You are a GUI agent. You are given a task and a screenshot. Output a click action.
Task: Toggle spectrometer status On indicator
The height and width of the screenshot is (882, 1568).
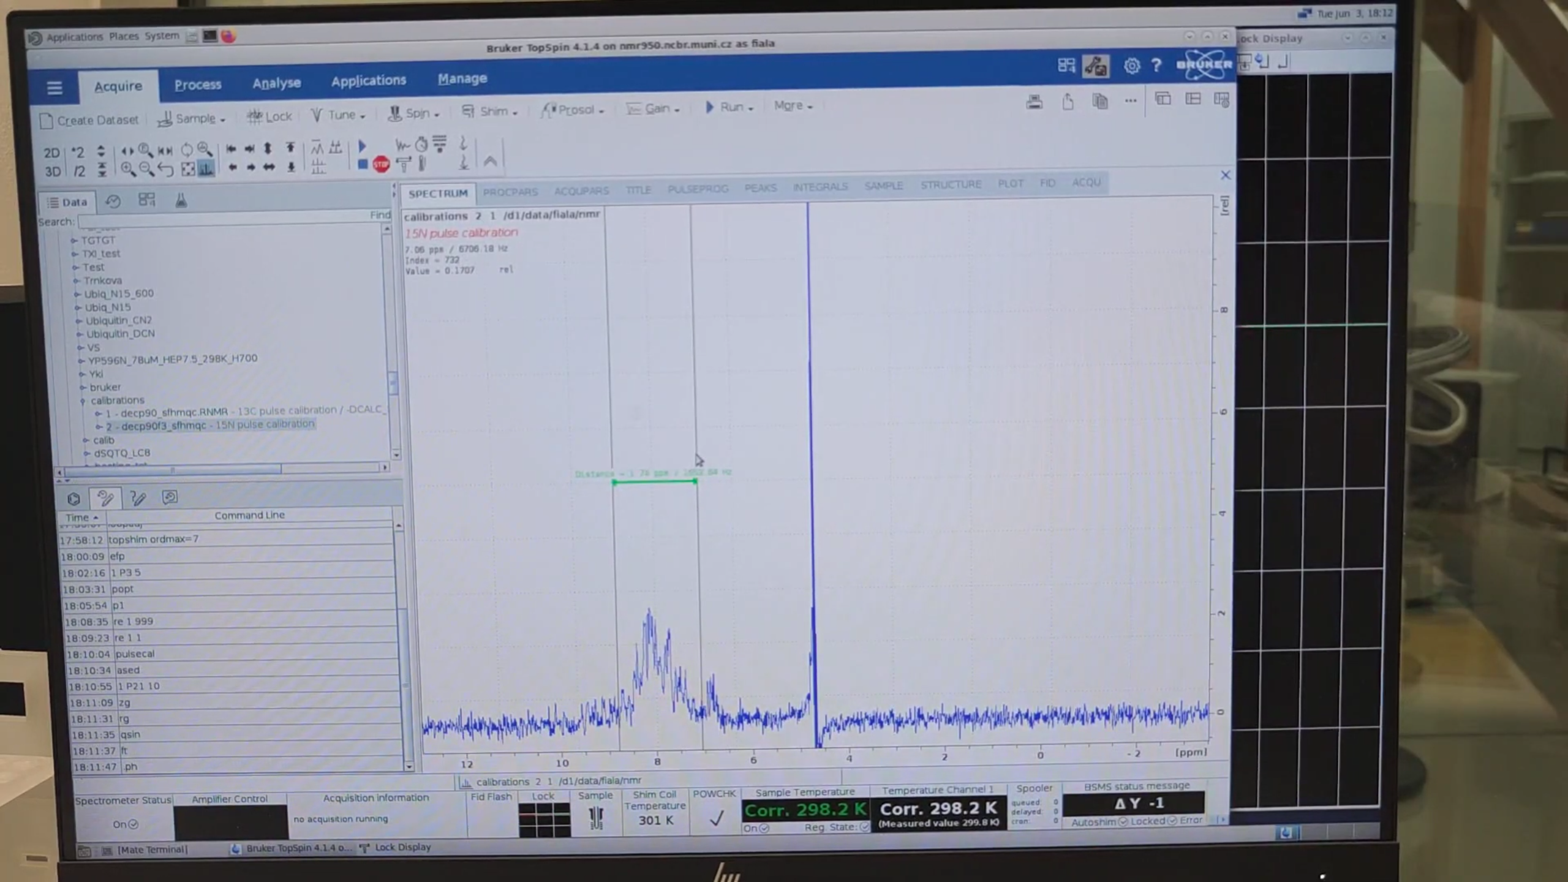[125, 824]
